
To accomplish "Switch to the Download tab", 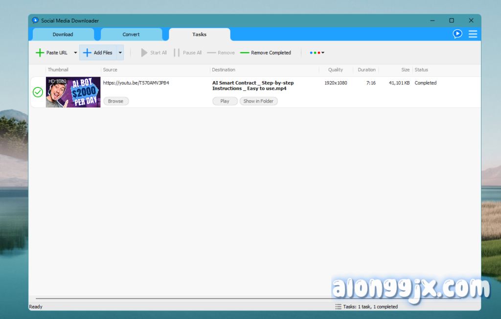I will (63, 35).
